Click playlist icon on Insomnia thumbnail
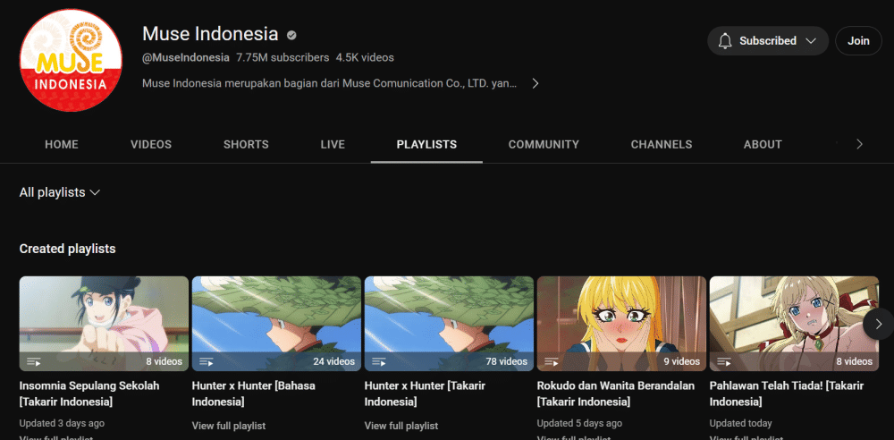 pyautogui.click(x=34, y=361)
